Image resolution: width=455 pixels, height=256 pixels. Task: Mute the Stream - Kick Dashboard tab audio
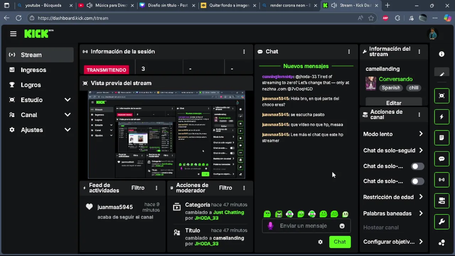coord(334,5)
